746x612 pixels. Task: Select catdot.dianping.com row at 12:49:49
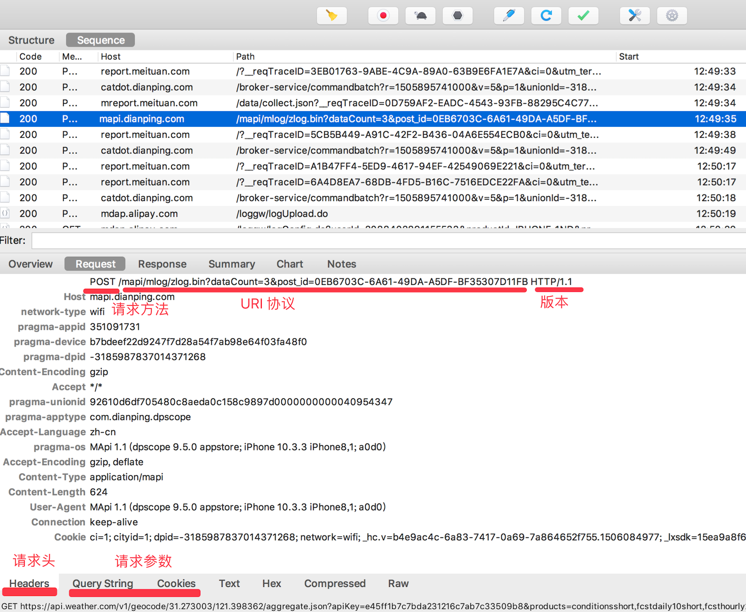pyautogui.click(x=373, y=150)
